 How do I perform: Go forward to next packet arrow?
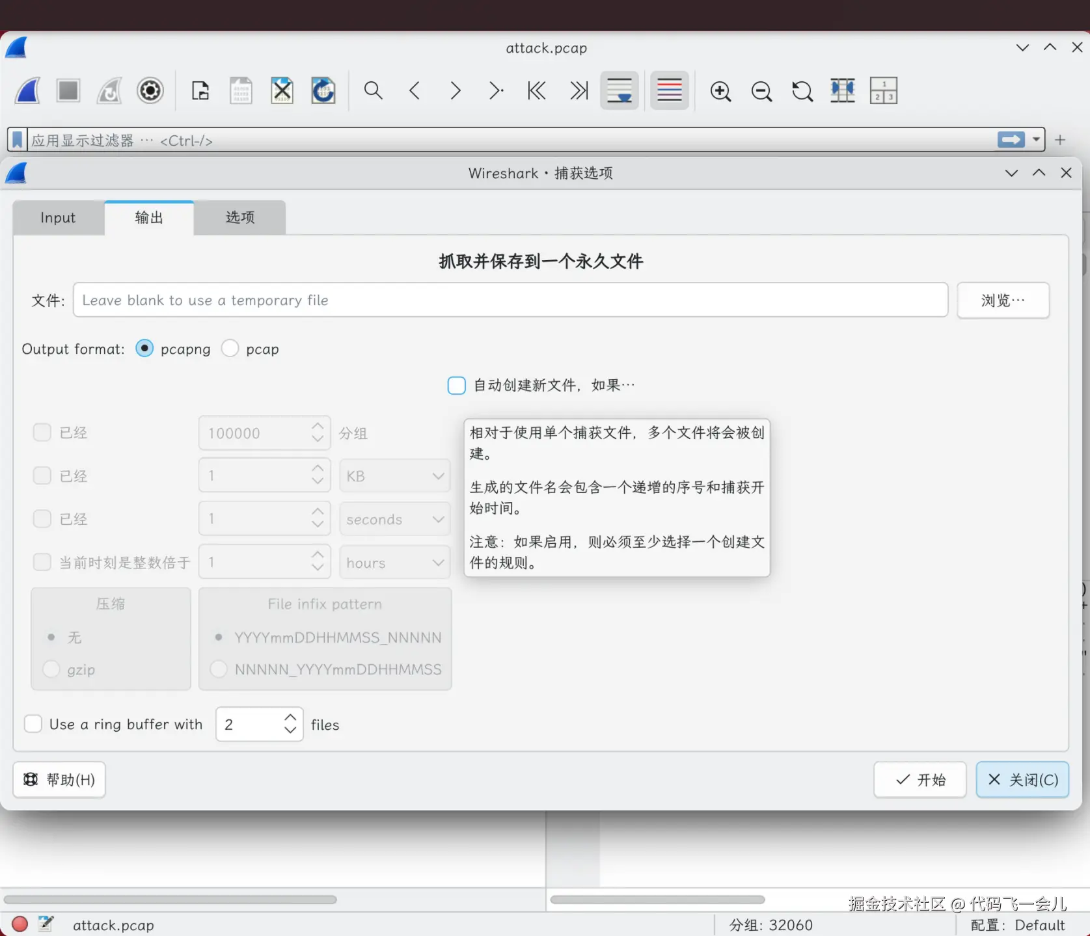point(456,90)
